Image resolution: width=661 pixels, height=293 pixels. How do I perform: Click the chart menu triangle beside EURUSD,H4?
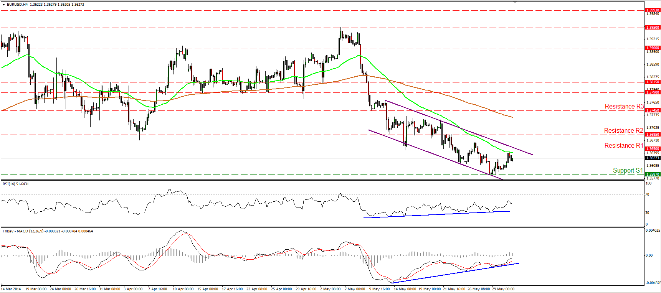pyautogui.click(x=4, y=5)
